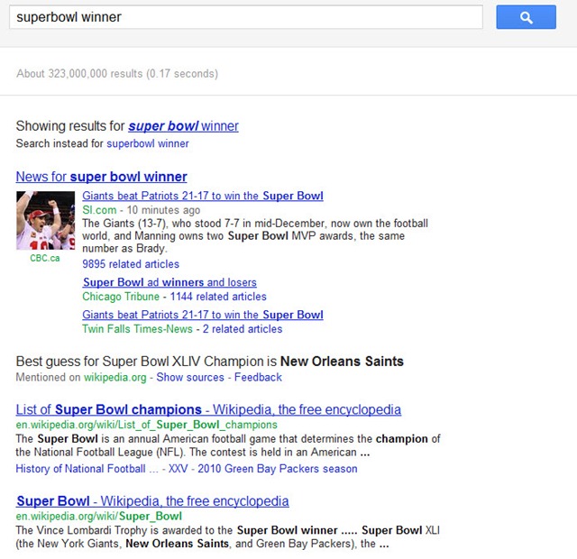Click the blue magnifier search button
Viewport: 577px width, 559px height.
[527, 17]
